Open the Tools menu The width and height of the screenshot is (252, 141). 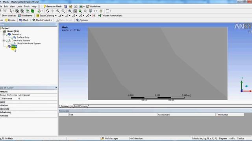(27, 6)
